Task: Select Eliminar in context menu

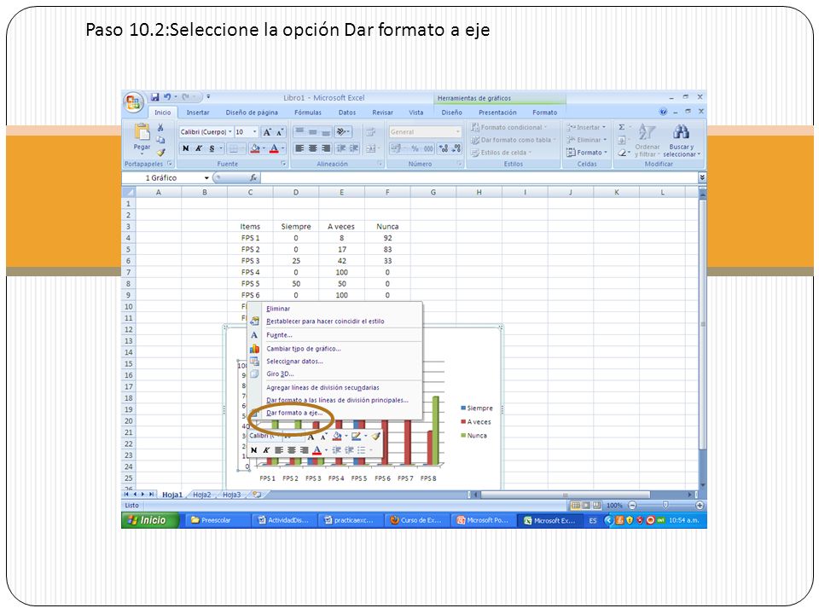Action: [x=334, y=309]
